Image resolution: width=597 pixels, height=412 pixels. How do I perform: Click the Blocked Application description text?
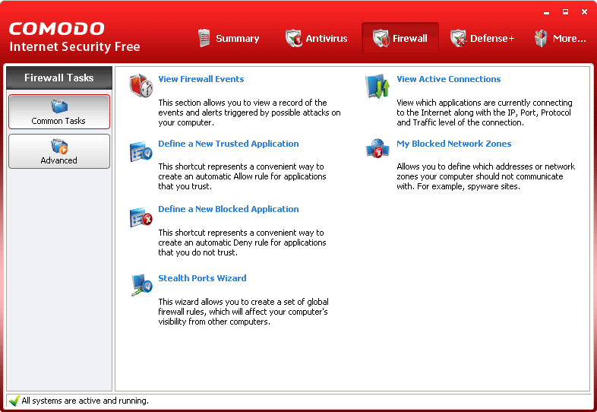(x=242, y=242)
